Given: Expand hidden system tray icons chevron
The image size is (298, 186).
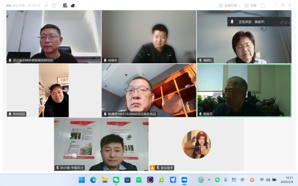Looking at the screenshot, I should (209, 180).
